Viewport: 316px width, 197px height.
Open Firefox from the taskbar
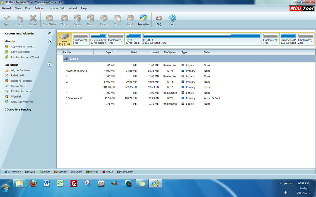click(x=33, y=183)
